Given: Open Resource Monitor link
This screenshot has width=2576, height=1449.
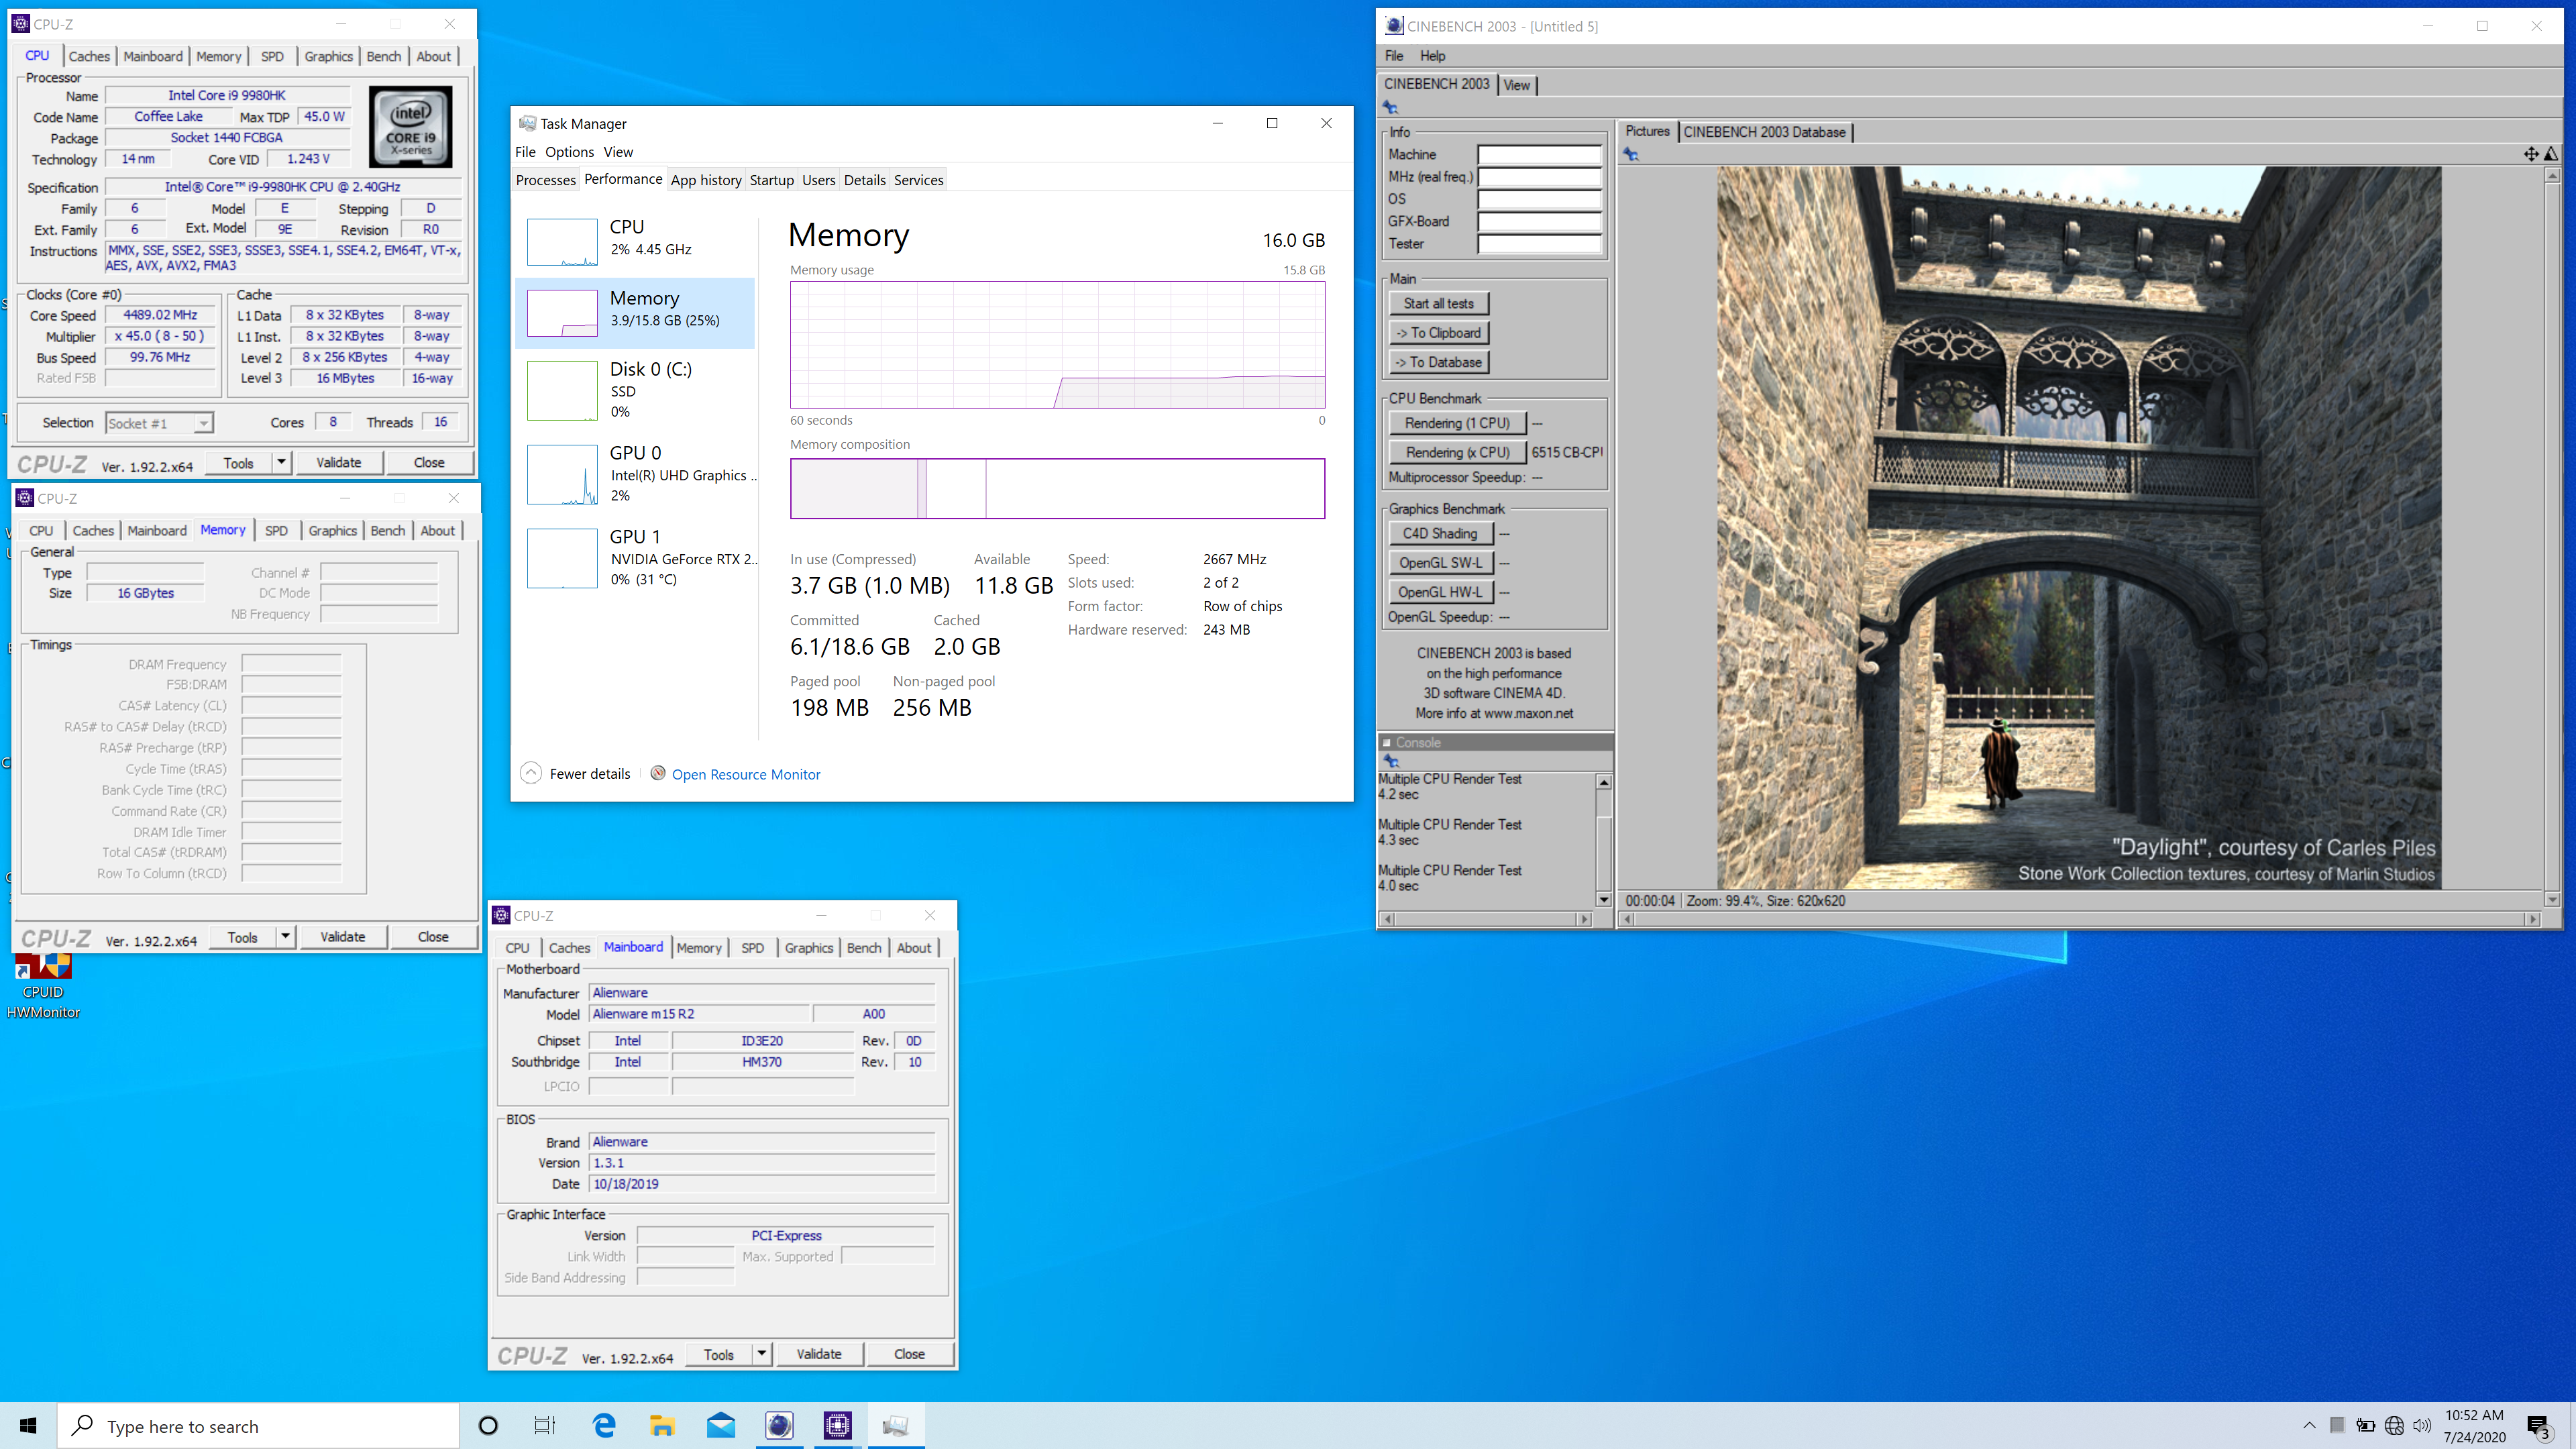Looking at the screenshot, I should (746, 774).
